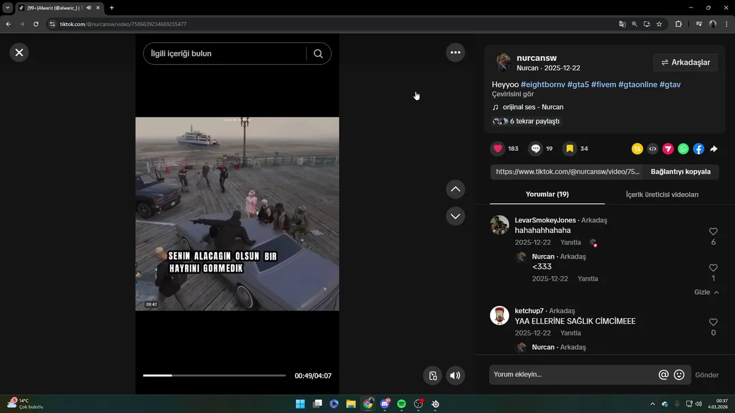Mute the tab via its speaker icon
This screenshot has width=735, height=413.
pyautogui.click(x=88, y=7)
